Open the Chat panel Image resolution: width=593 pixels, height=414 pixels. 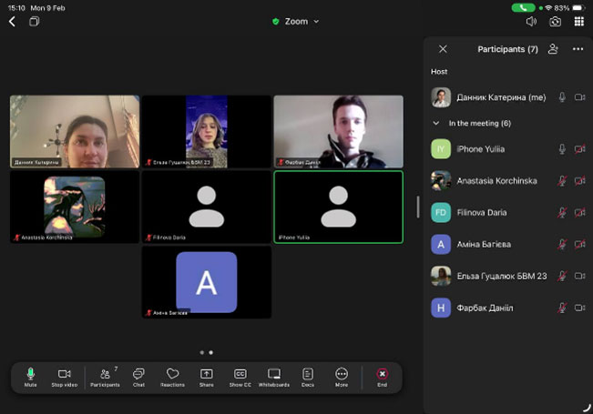(138, 377)
